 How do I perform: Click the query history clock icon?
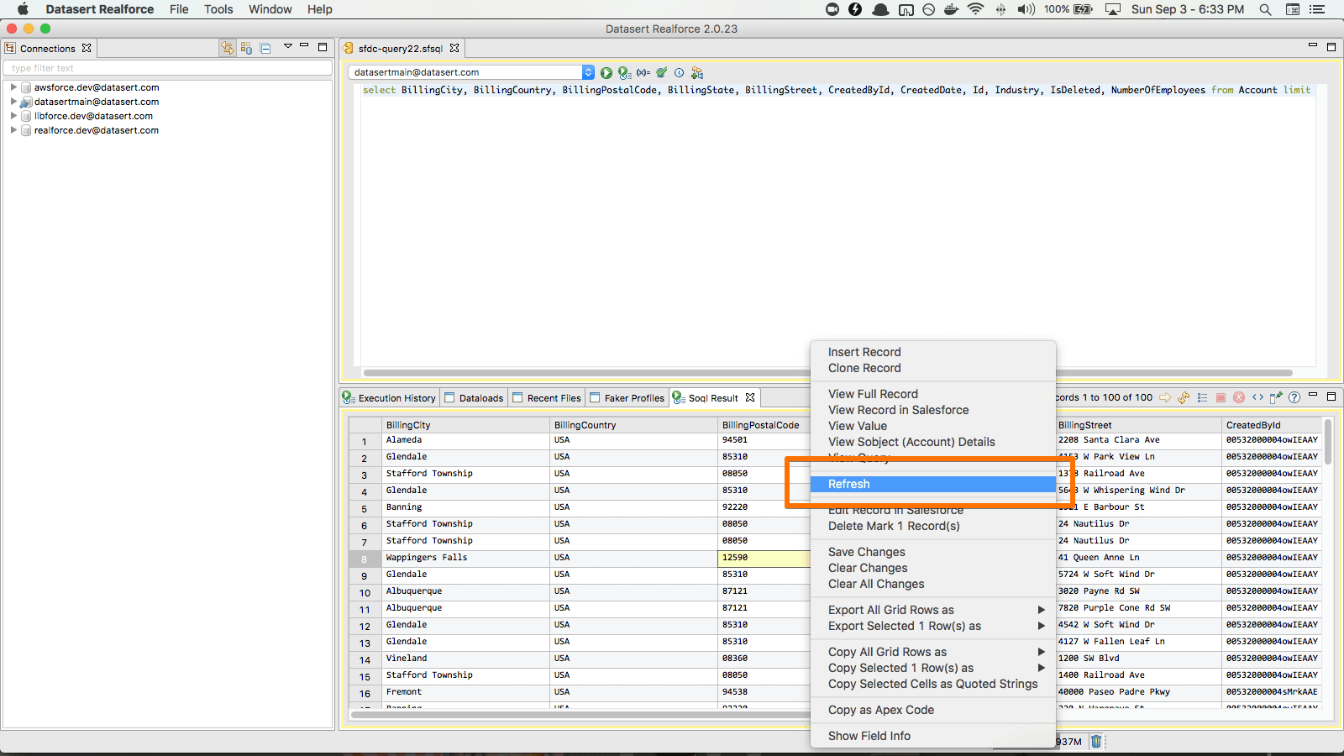pos(679,73)
